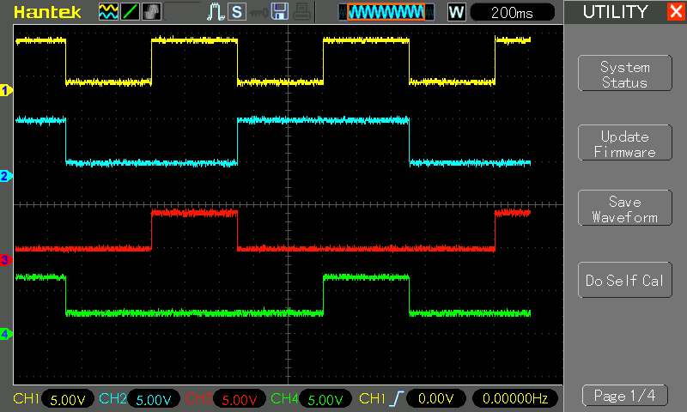Select the CH2 5.00V voltage scale
The width and height of the screenshot is (687, 412).
154,399
